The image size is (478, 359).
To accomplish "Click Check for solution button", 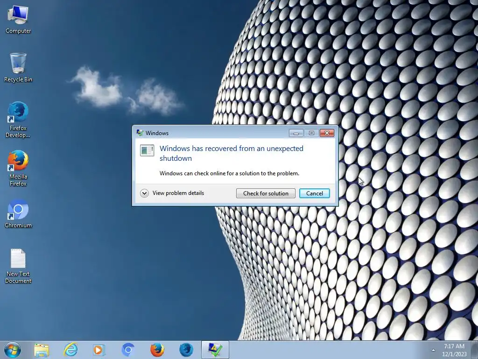I will pos(266,193).
